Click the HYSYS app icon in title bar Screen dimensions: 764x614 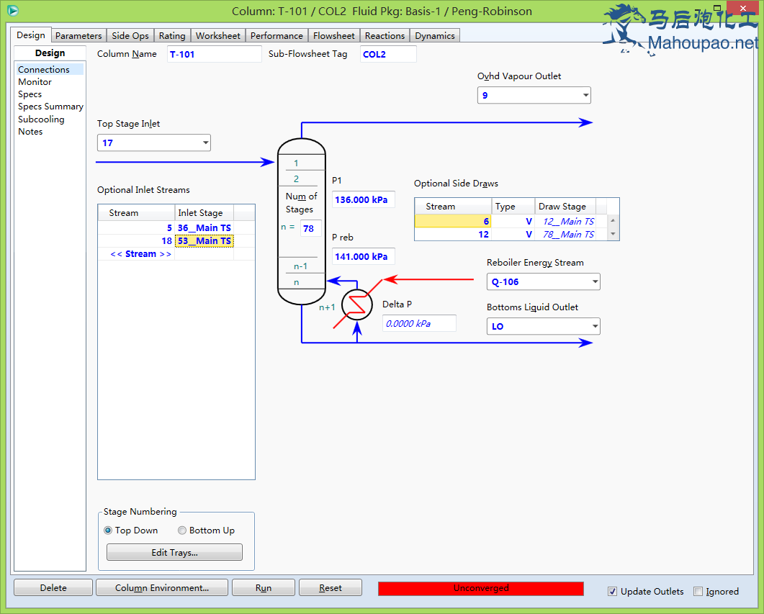pyautogui.click(x=12, y=11)
